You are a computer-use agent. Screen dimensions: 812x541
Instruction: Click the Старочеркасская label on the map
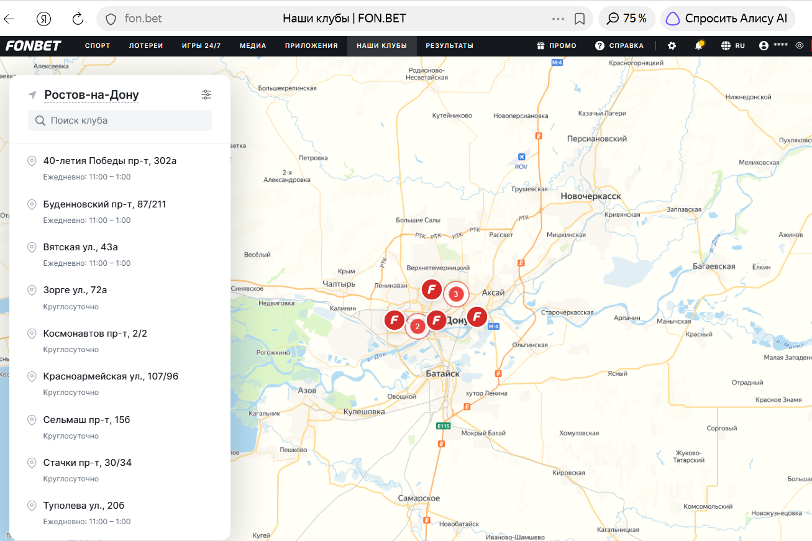[567, 312]
